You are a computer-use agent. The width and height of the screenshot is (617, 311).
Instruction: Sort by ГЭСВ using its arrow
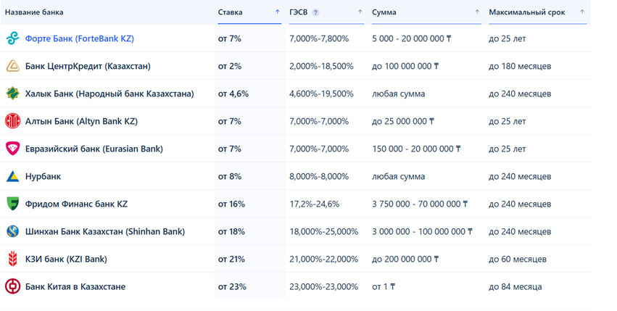coord(360,12)
